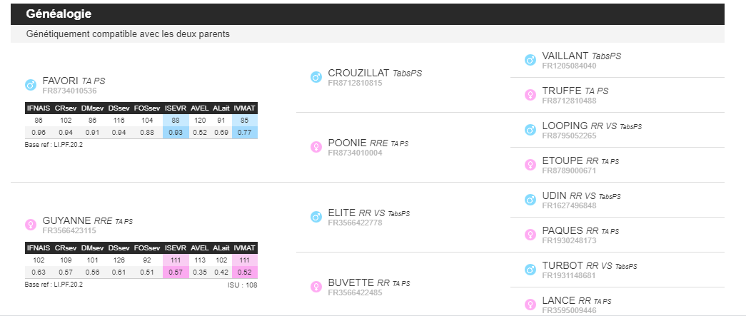This screenshot has height=316, width=746.
Task: Select the pink IVMAT cell in GUYANNE table
Action: coord(245,266)
